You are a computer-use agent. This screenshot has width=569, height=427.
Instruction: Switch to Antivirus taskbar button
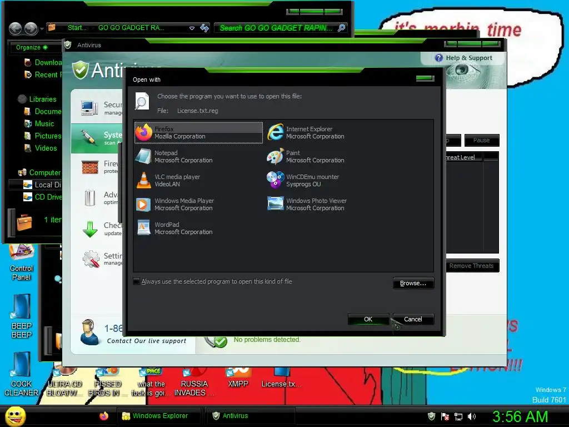coord(251,416)
